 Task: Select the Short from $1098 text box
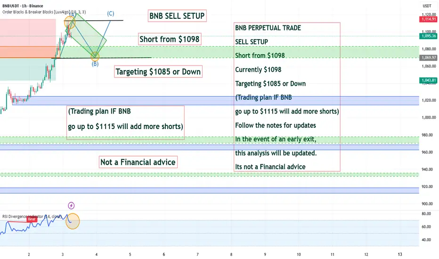170,39
